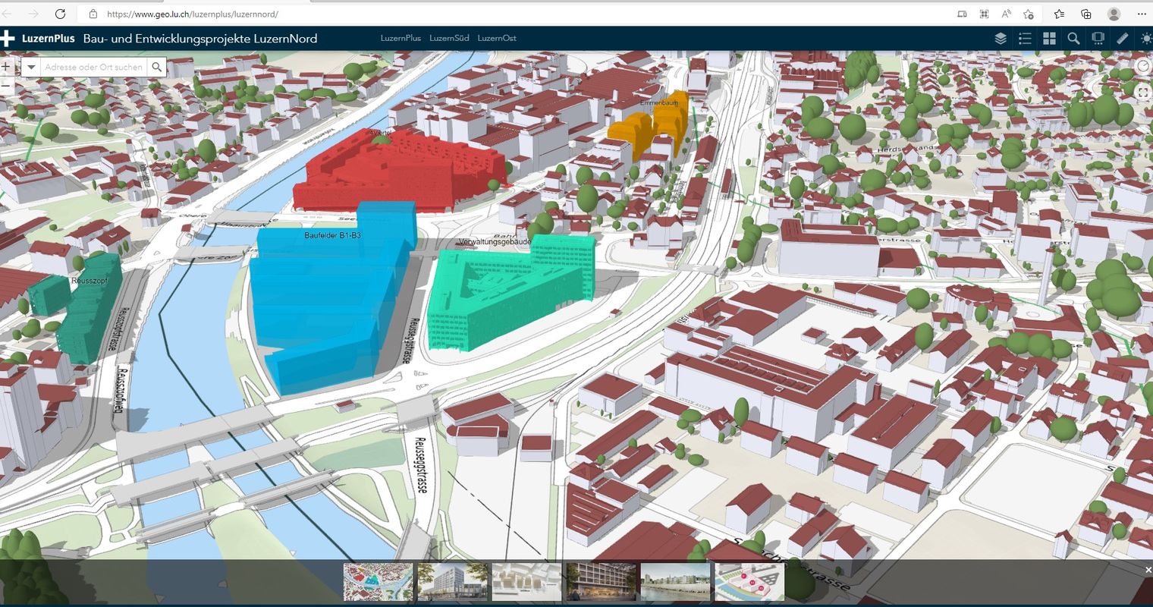The width and height of the screenshot is (1153, 607).
Task: Select the riverside view slide thumbnail
Action: click(x=675, y=582)
